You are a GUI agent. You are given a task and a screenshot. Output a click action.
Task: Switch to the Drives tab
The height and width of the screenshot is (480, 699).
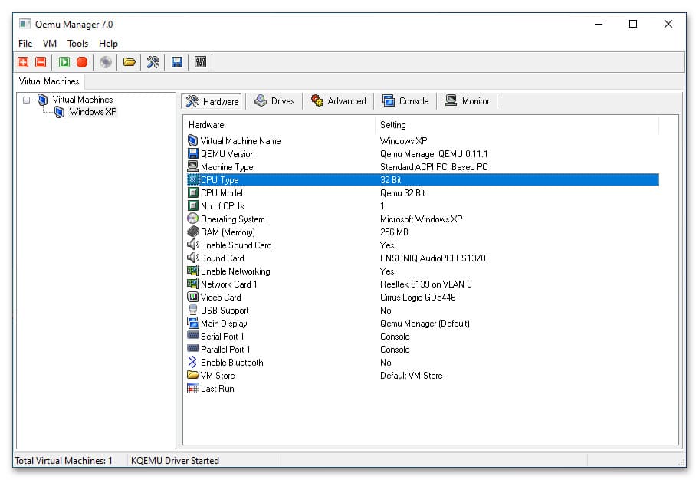click(274, 101)
